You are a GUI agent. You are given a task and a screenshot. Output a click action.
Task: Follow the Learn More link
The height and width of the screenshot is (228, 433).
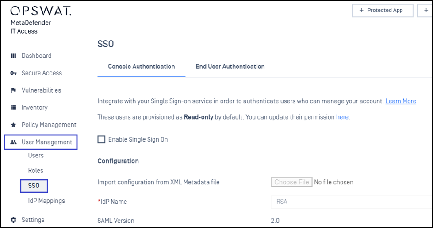pos(401,101)
